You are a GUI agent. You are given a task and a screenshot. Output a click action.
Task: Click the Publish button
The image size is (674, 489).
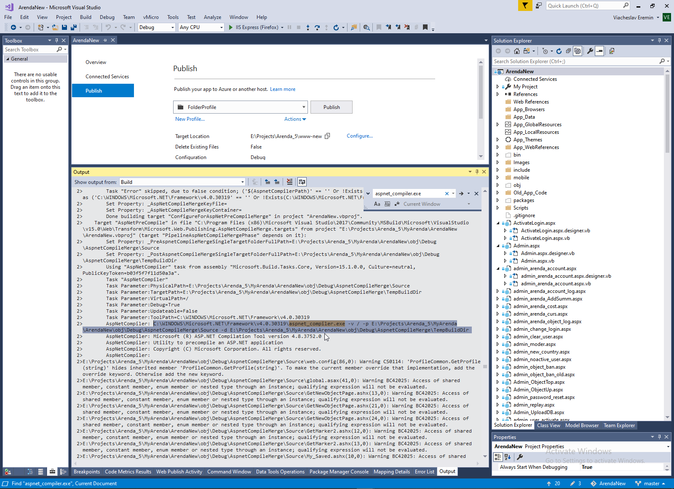point(332,107)
